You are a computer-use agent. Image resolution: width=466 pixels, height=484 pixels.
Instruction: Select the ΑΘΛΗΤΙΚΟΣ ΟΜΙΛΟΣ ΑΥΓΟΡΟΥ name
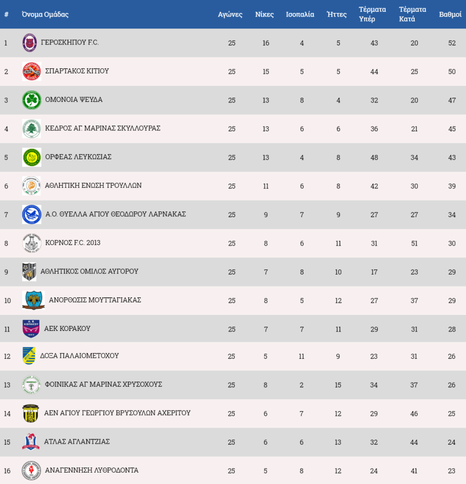[x=89, y=271]
